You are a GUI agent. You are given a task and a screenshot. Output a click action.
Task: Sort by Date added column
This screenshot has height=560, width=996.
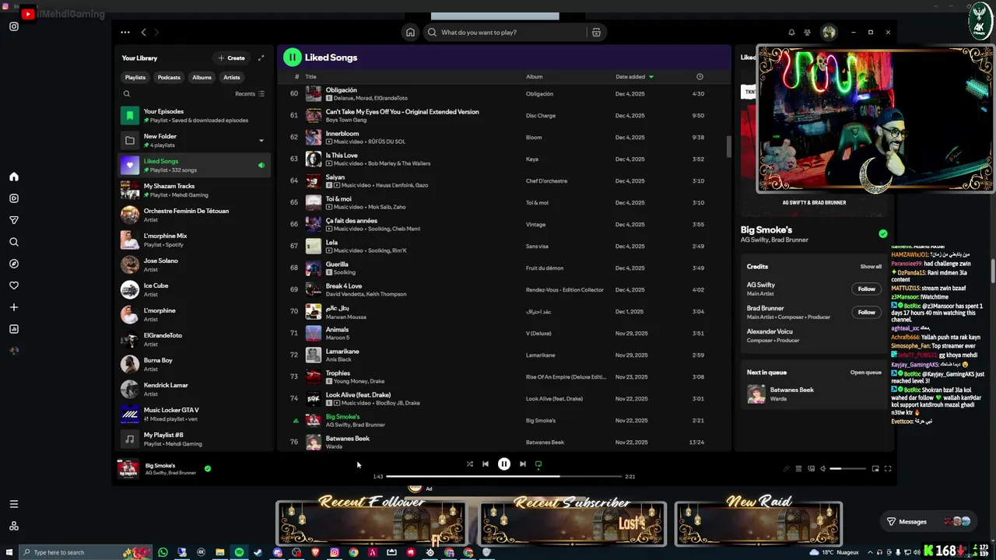(x=634, y=76)
